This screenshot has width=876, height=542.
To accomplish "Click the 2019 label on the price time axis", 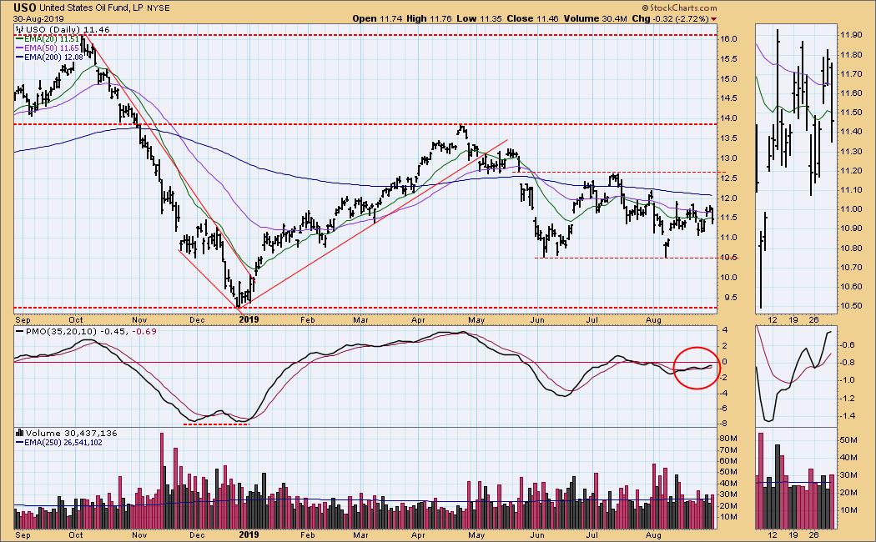I will pyautogui.click(x=249, y=320).
